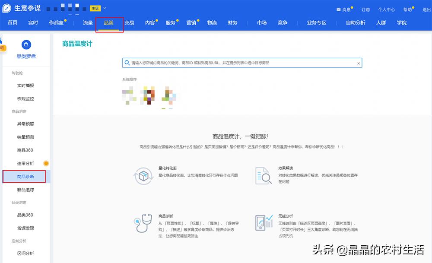Screen dimensions: 432x263
Task: Click 退出 to log out
Action: pos(426,10)
